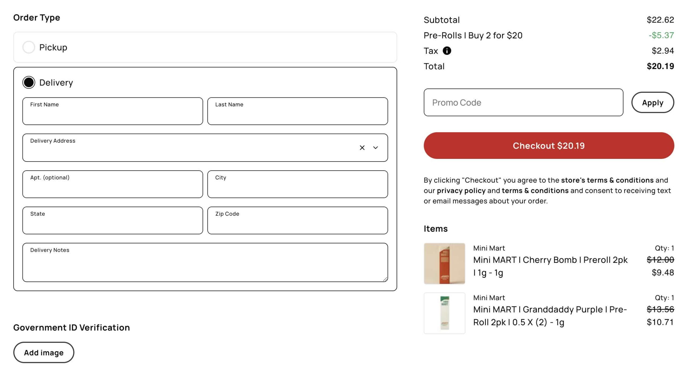Click the Delivery Notes resize handle corner
The height and width of the screenshot is (370, 693).
tap(385, 279)
